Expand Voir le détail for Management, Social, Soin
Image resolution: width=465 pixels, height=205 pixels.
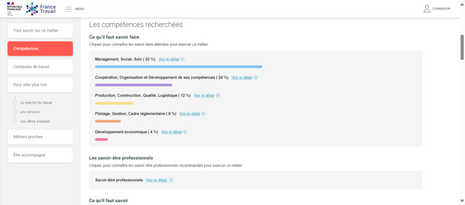[169, 59]
